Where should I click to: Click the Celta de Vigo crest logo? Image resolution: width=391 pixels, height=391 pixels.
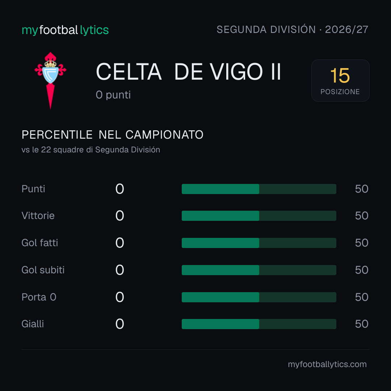(x=50, y=80)
